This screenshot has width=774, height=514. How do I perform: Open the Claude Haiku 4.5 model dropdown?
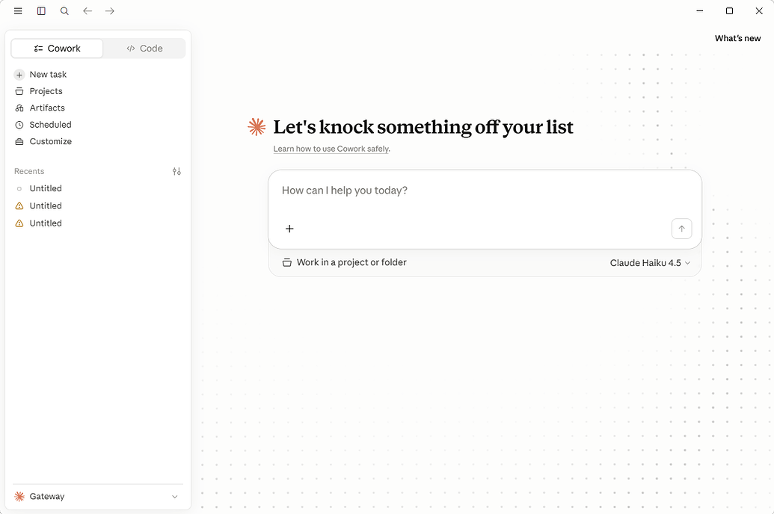650,263
